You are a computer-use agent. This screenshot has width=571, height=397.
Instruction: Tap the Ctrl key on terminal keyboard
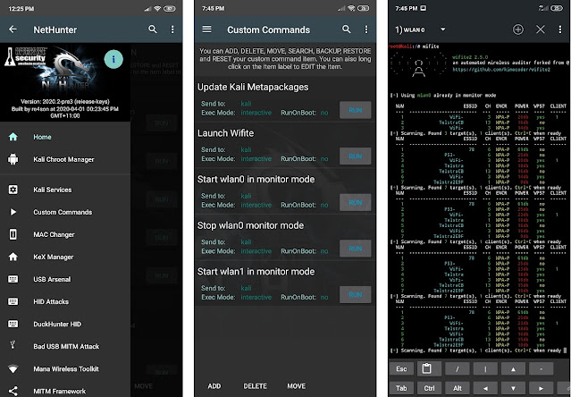pyautogui.click(x=429, y=389)
